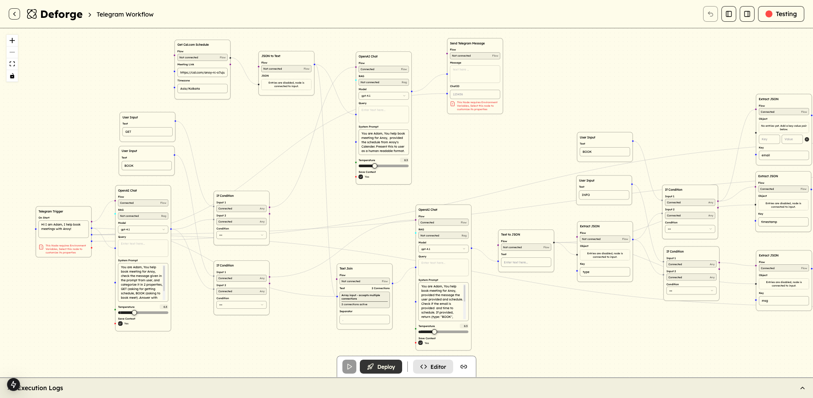The image size is (813, 398).
Task: Zoom out on the canvas
Action: coord(12,52)
